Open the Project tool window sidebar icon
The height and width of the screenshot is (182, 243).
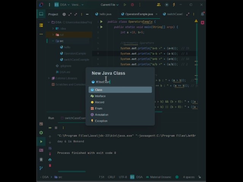click(41, 14)
